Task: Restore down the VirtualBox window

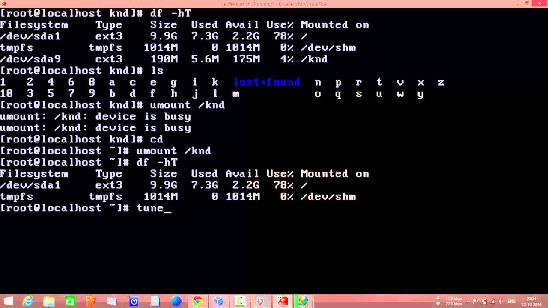Action: coord(527,3)
